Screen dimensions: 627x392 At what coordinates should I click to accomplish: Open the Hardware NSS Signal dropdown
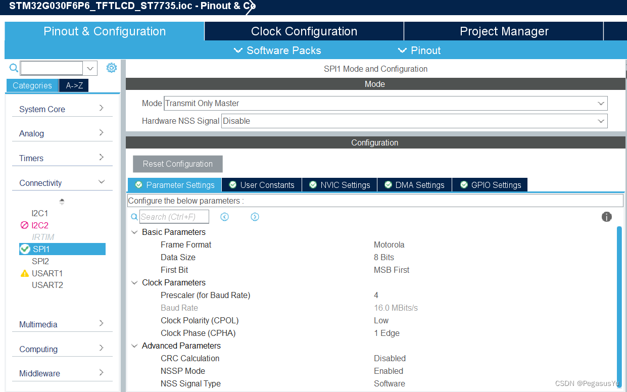pyautogui.click(x=414, y=121)
